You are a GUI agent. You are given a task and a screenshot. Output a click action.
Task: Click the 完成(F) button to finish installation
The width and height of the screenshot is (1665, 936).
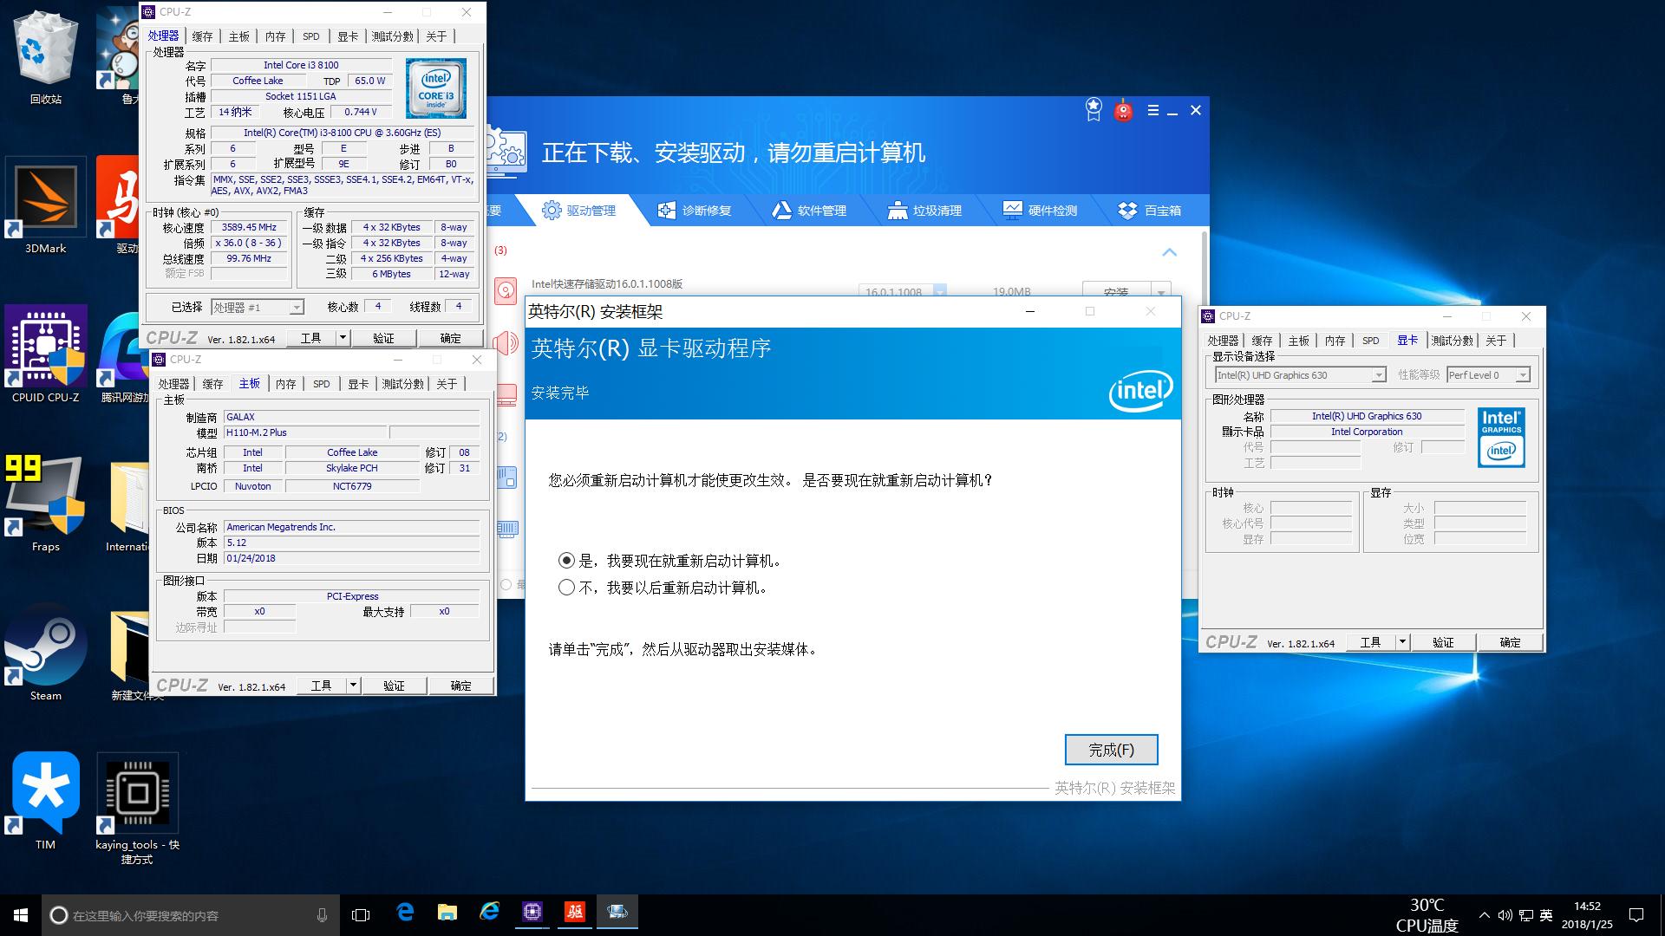click(x=1111, y=749)
